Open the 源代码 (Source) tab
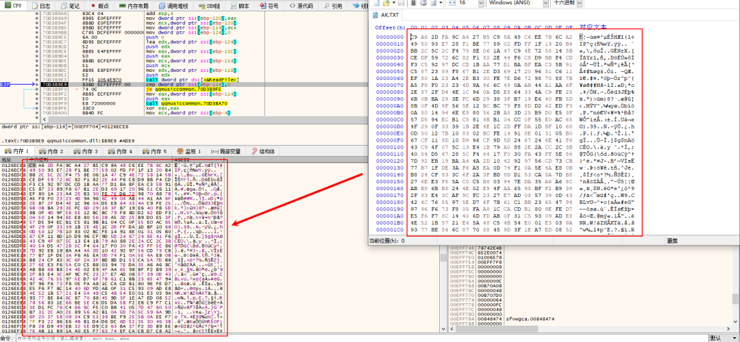Viewport: 740px width, 342px height. click(x=301, y=6)
